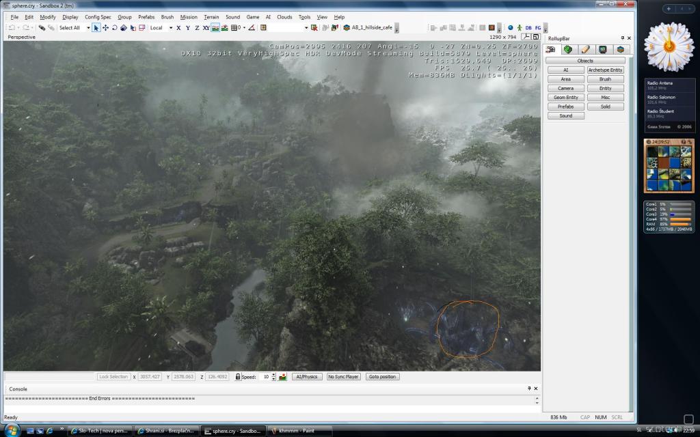The width and height of the screenshot is (700, 437).
Task: Open the DB database view
Action: [528, 27]
